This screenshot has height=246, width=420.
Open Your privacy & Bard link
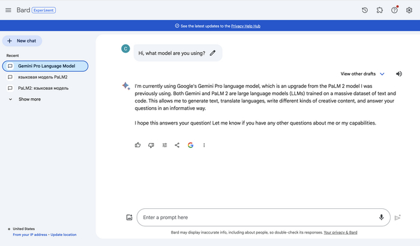[x=340, y=232]
